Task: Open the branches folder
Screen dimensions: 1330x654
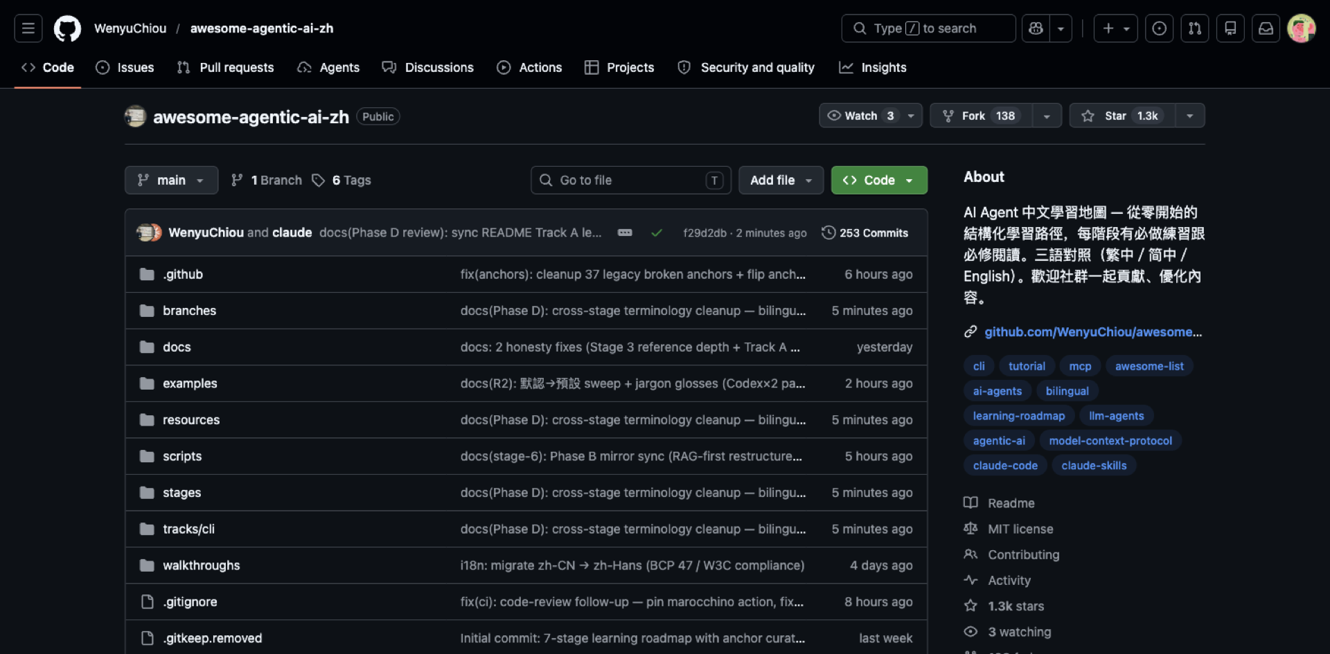Action: (189, 311)
